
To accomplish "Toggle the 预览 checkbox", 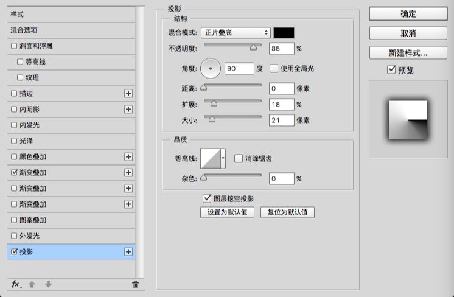I will click(391, 70).
